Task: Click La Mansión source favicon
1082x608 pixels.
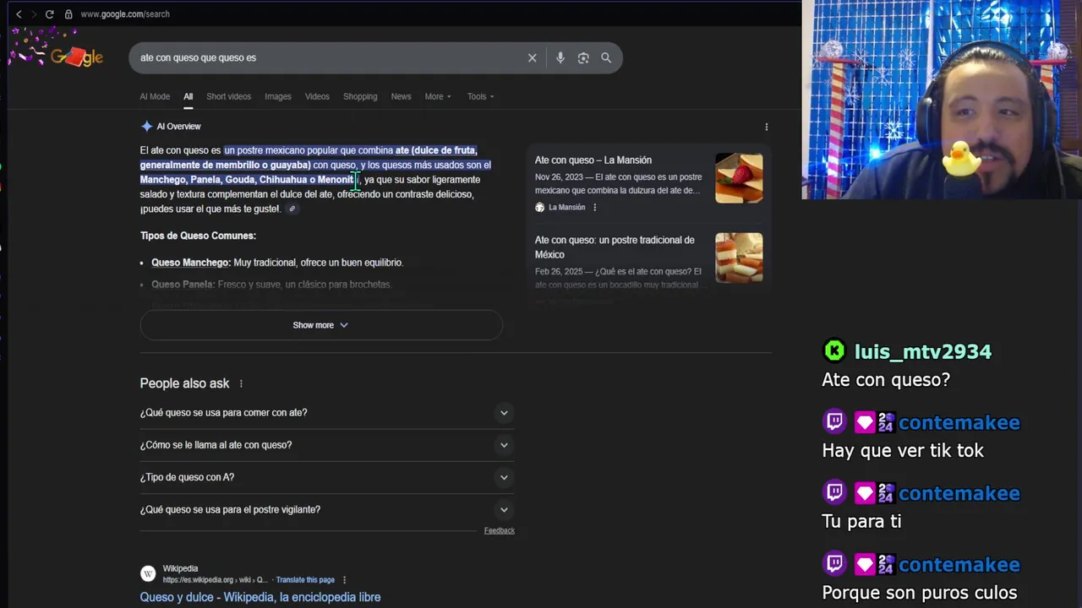Action: (540, 208)
